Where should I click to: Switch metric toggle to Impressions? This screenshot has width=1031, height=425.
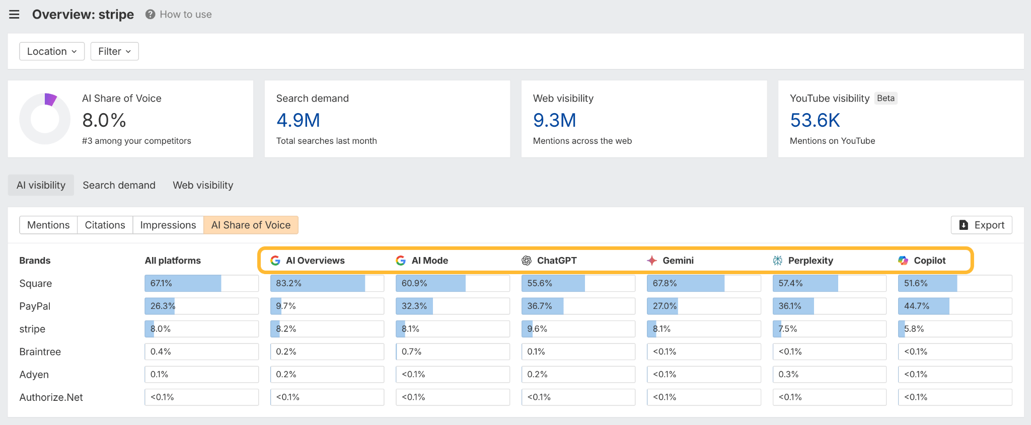tap(168, 225)
